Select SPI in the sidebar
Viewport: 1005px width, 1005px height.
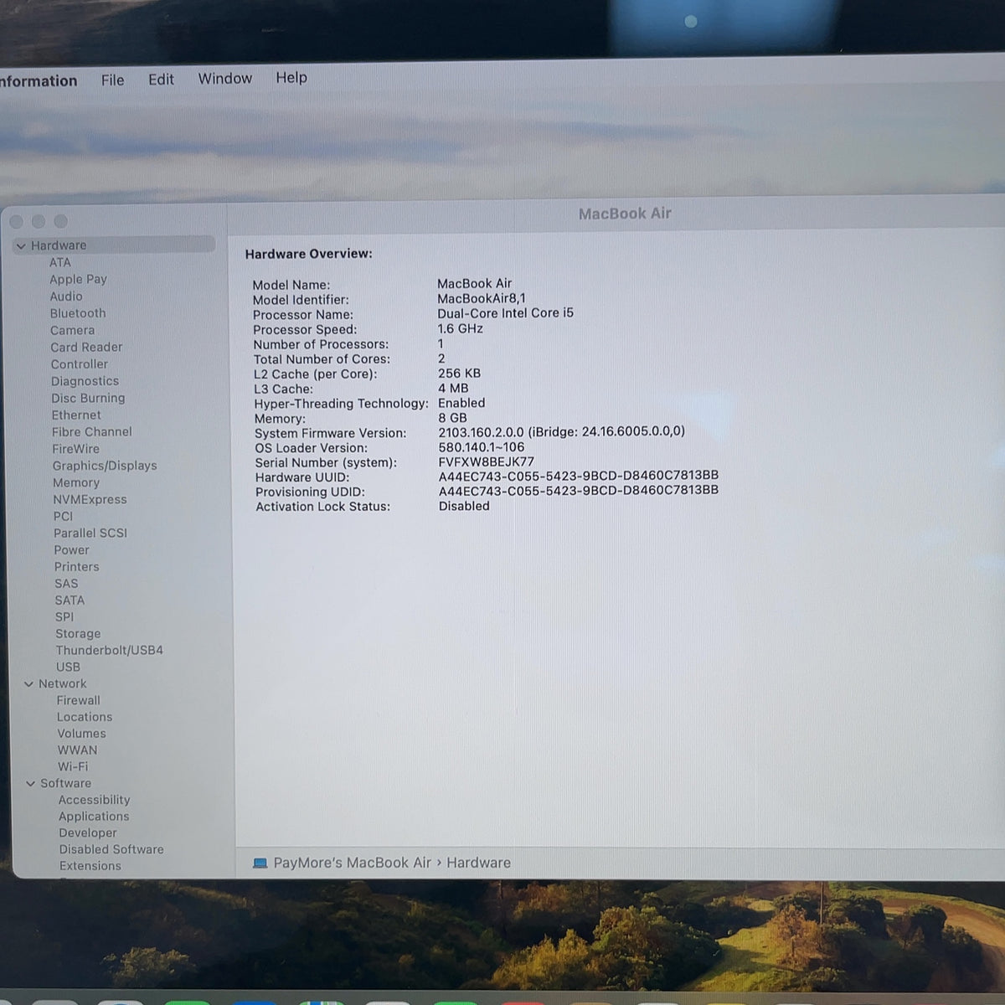pyautogui.click(x=64, y=617)
